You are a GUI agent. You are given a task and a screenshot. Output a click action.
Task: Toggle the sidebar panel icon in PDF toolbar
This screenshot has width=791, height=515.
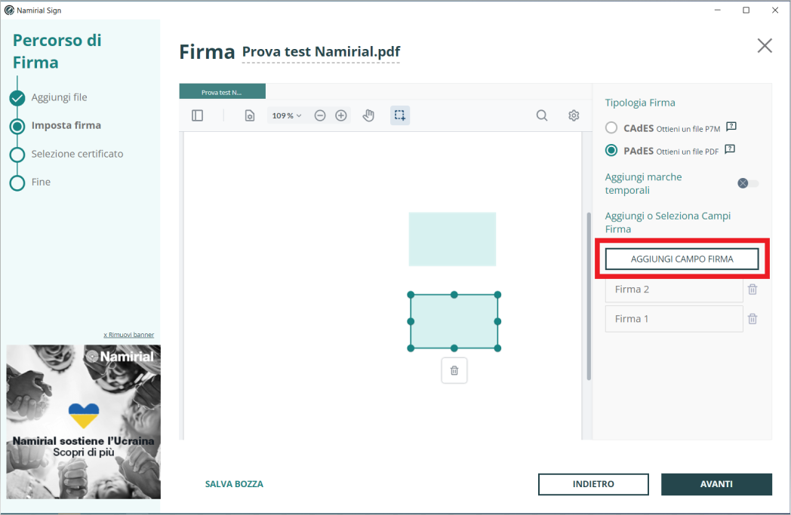(197, 115)
